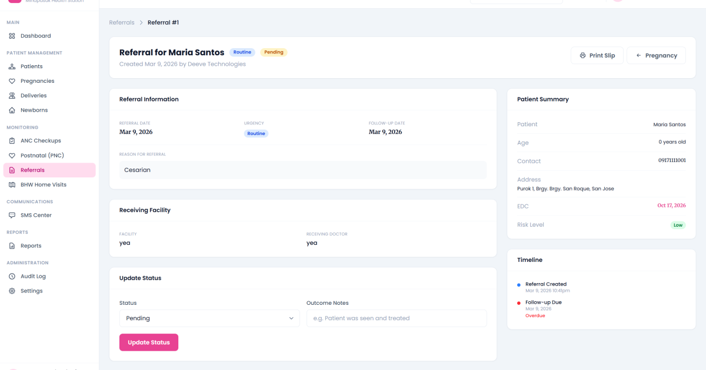Click the back arrow icon on Pregnancy button

(638, 55)
